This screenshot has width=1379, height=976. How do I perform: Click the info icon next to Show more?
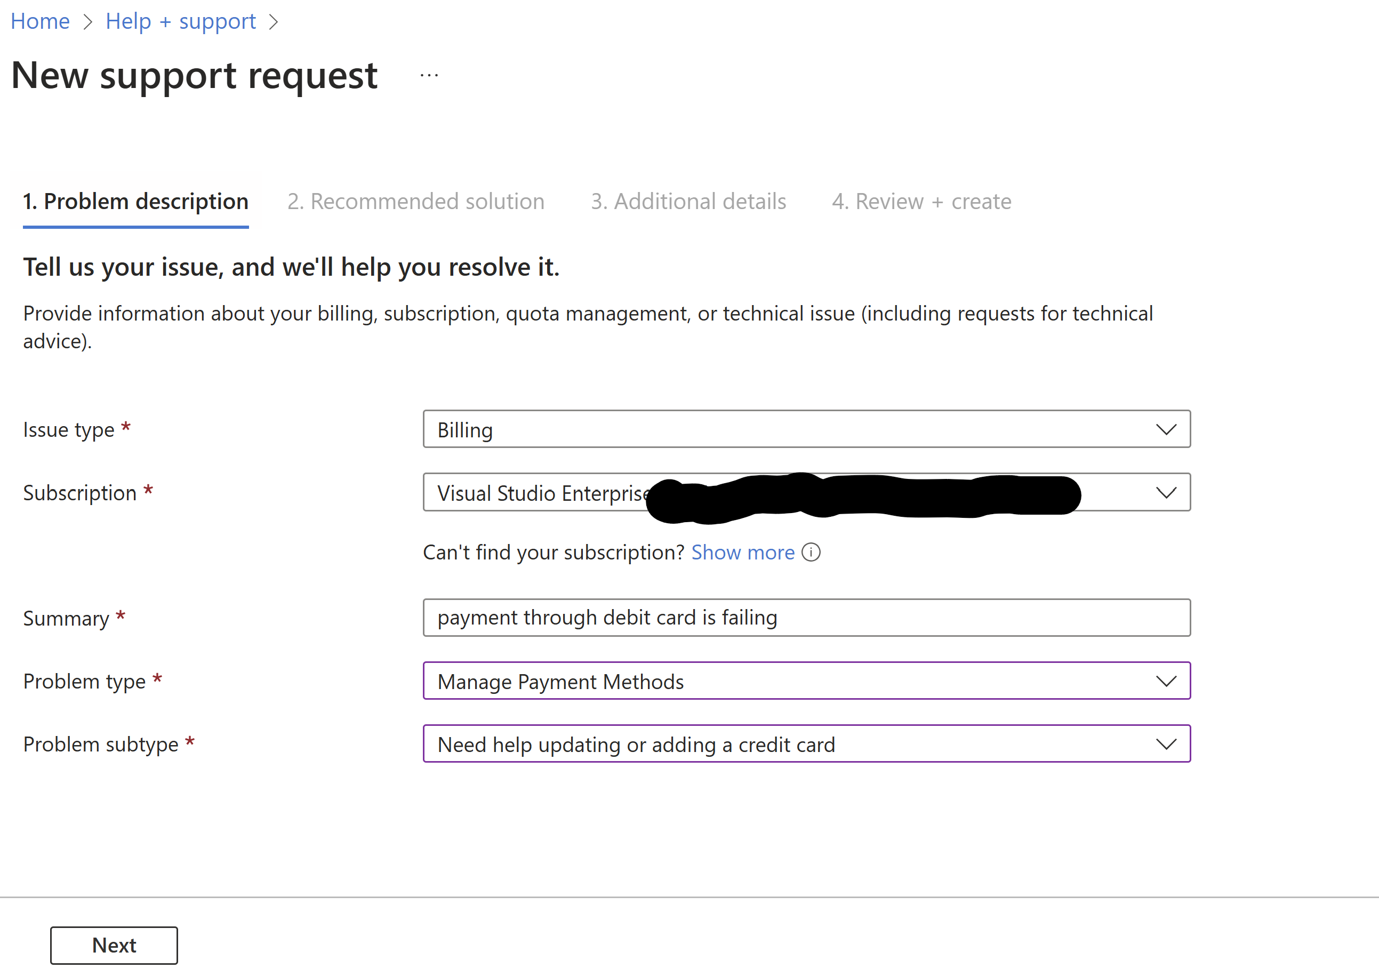pos(811,553)
